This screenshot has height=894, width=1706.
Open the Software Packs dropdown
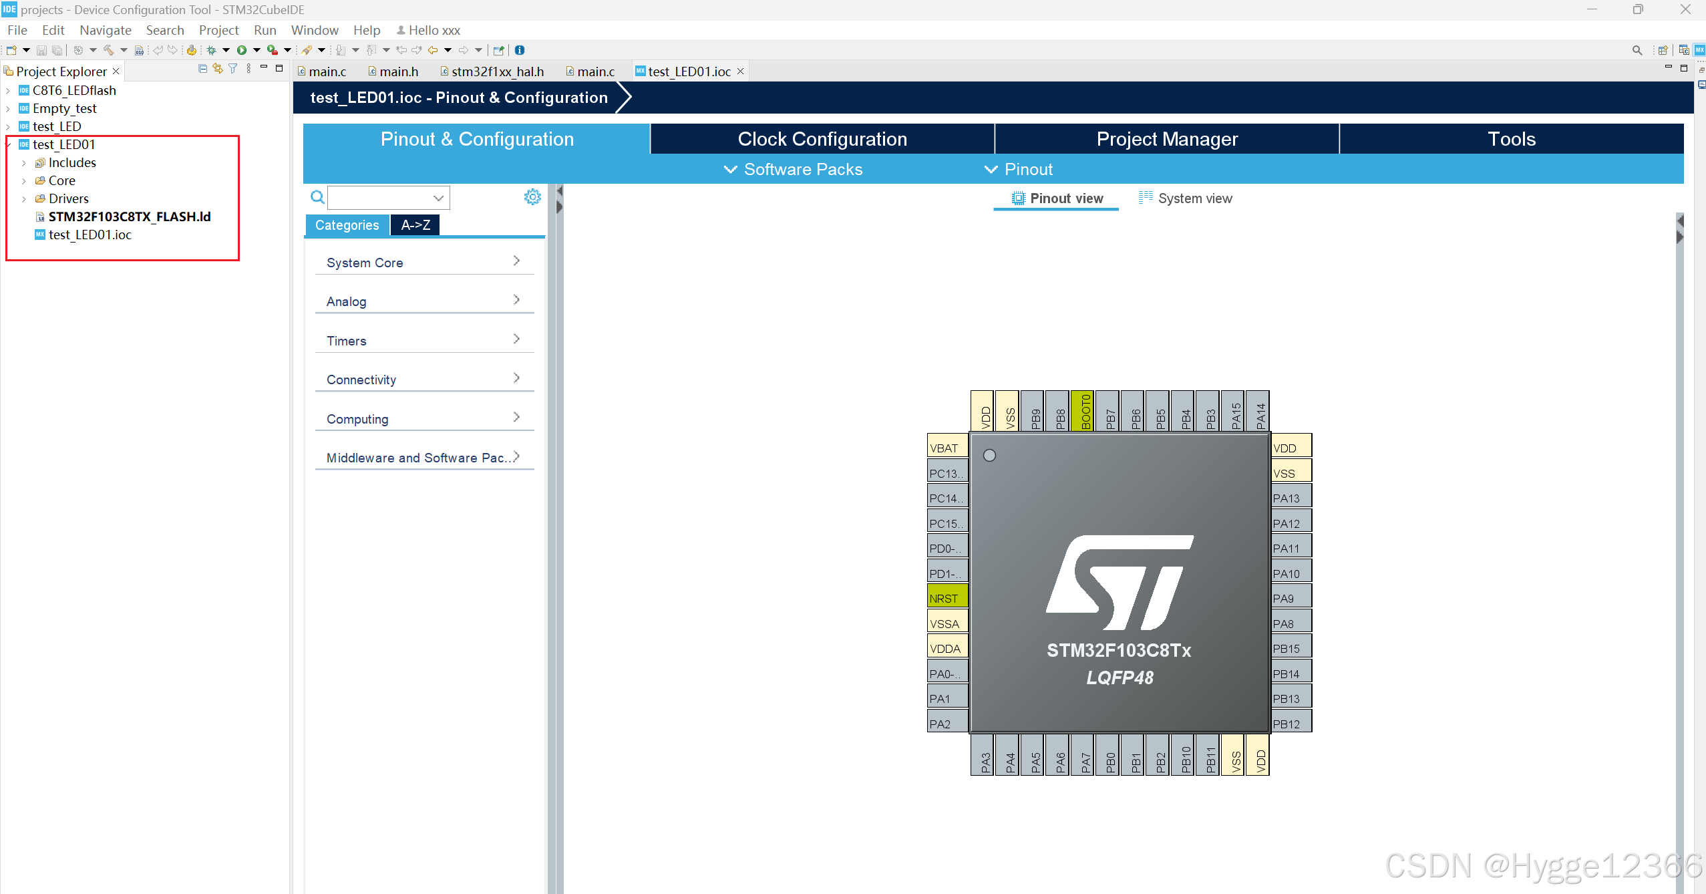[794, 170]
